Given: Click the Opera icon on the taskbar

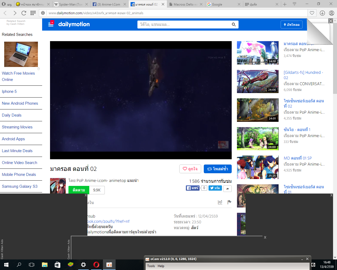Looking at the screenshot, I should click(96, 265).
